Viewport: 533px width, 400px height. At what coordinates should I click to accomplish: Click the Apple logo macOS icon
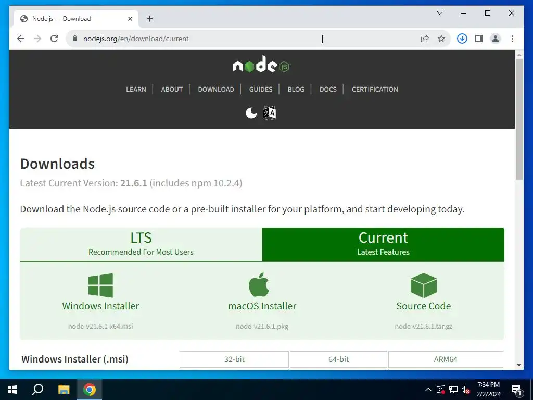(x=259, y=285)
